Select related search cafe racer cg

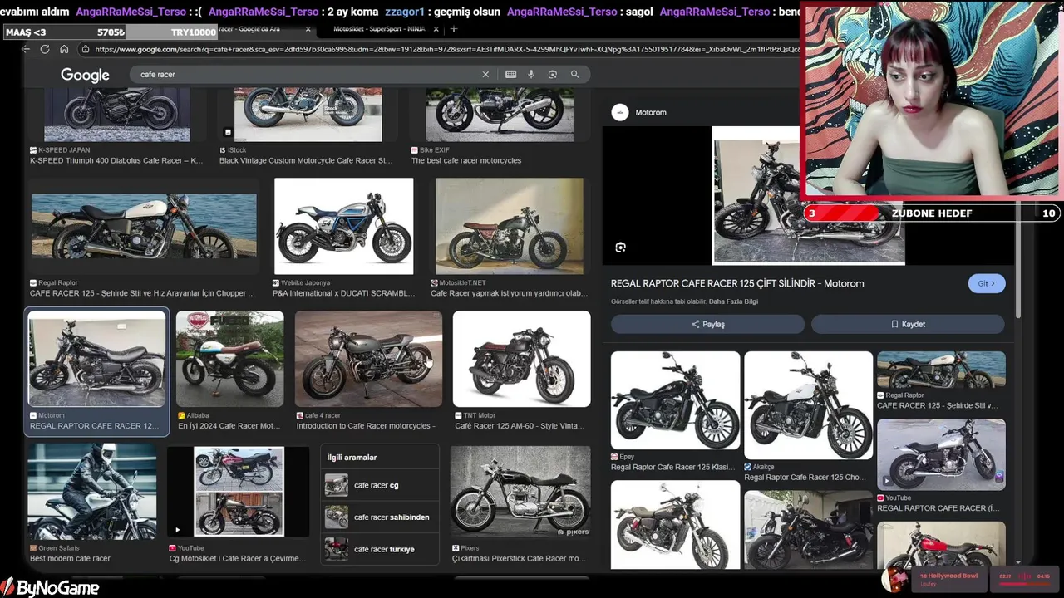coord(379,485)
